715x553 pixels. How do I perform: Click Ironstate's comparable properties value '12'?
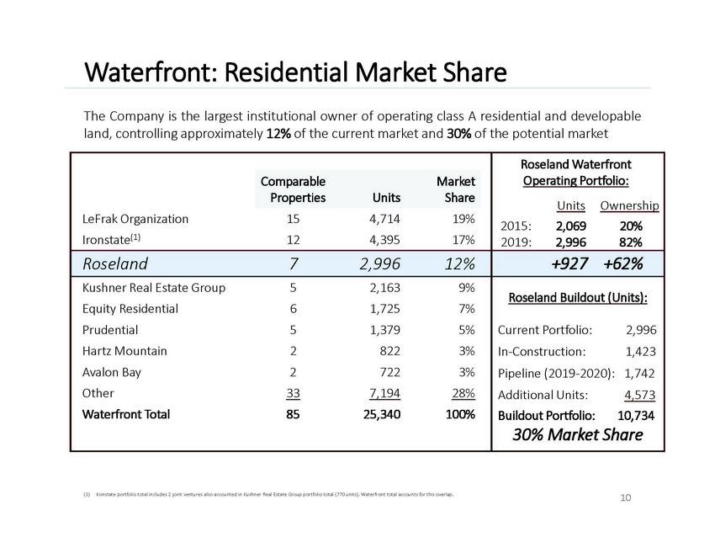point(293,240)
